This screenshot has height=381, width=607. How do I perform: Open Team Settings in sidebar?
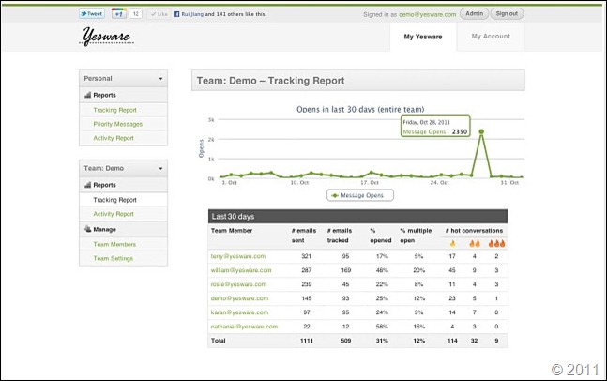click(114, 258)
